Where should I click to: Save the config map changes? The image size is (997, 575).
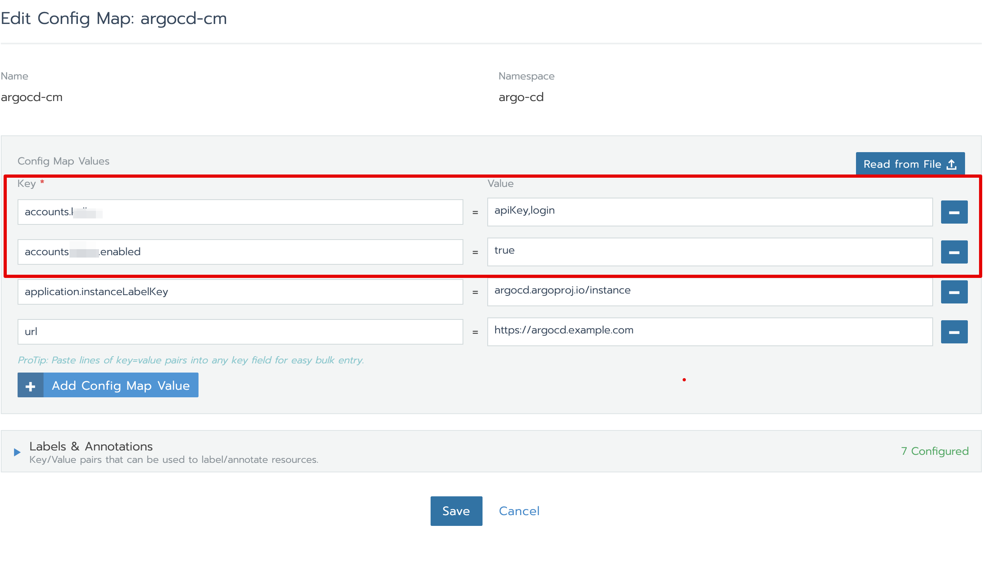pos(456,511)
